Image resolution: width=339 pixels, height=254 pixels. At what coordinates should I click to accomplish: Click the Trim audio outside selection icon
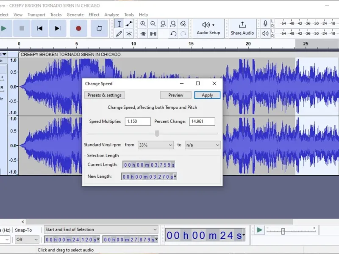[143, 34]
